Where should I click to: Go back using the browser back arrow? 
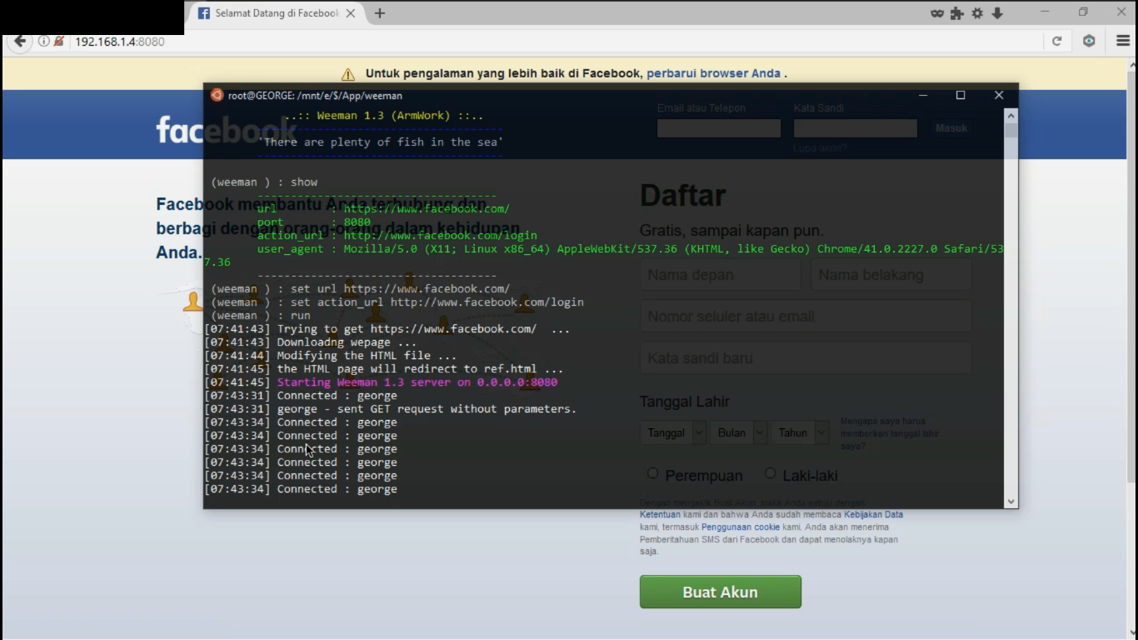point(20,41)
